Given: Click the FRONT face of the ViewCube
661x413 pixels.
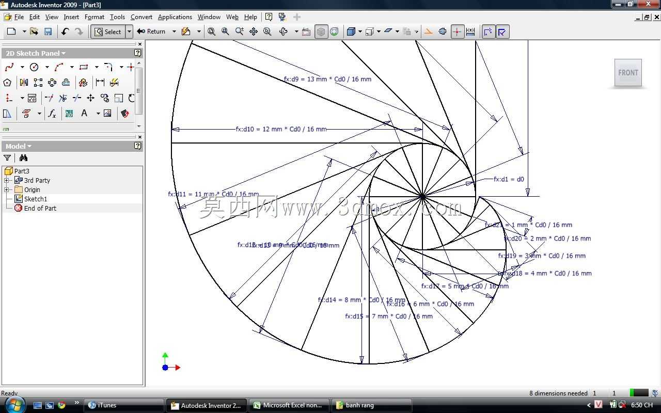Looking at the screenshot, I should point(628,73).
